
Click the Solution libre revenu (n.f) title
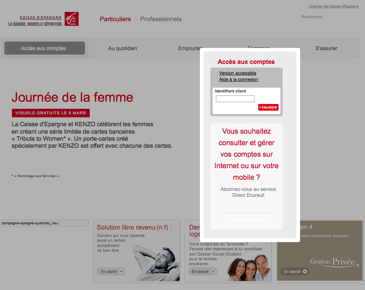tap(134, 227)
